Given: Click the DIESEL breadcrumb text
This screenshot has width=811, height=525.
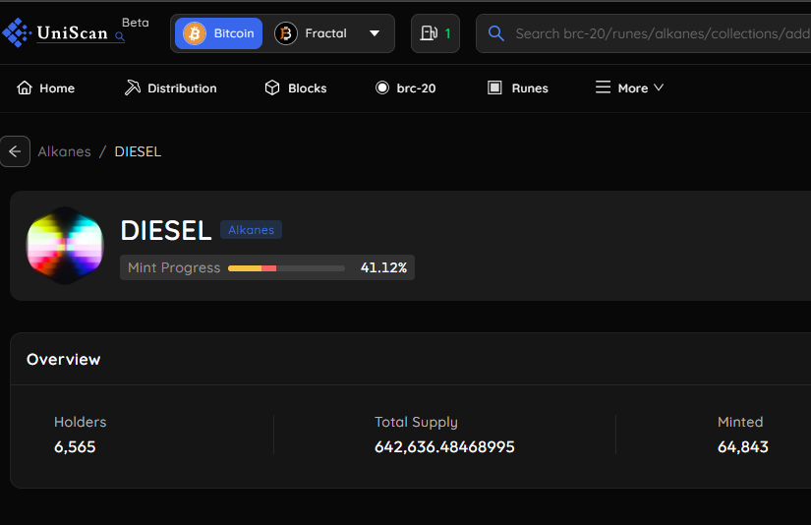Looking at the screenshot, I should tap(138, 151).
